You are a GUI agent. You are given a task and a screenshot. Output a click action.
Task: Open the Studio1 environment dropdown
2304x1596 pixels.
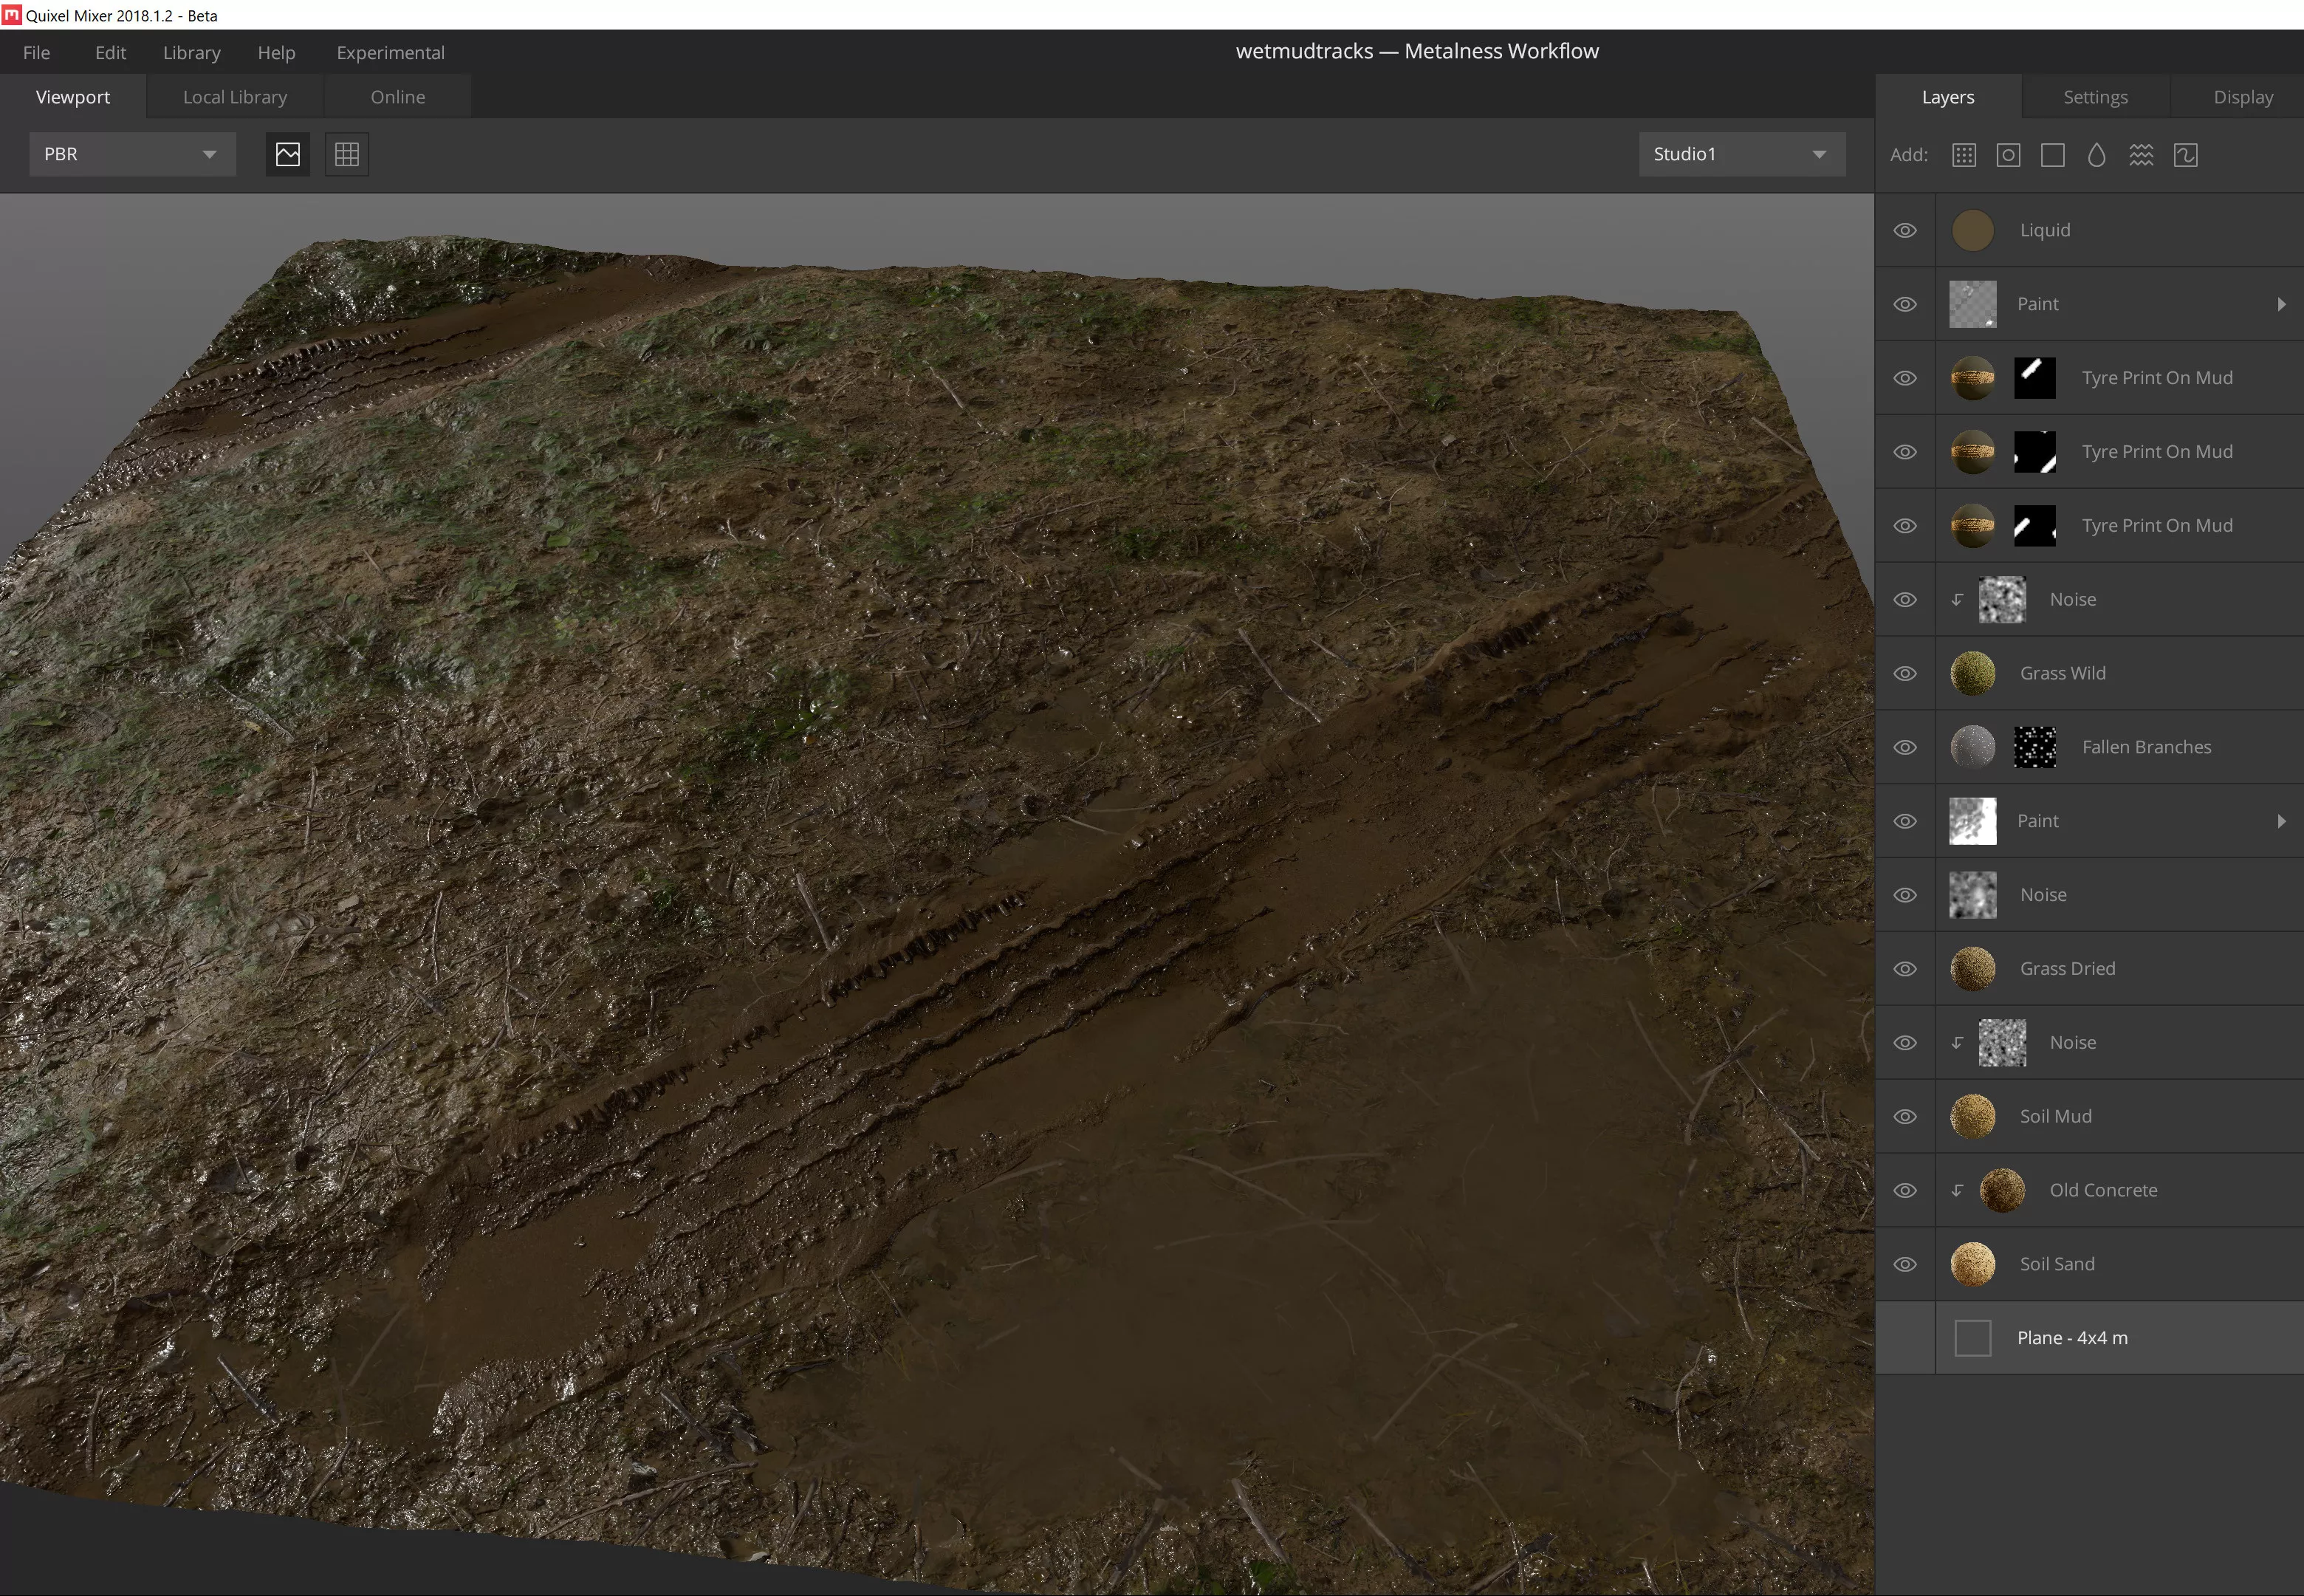tap(1741, 154)
